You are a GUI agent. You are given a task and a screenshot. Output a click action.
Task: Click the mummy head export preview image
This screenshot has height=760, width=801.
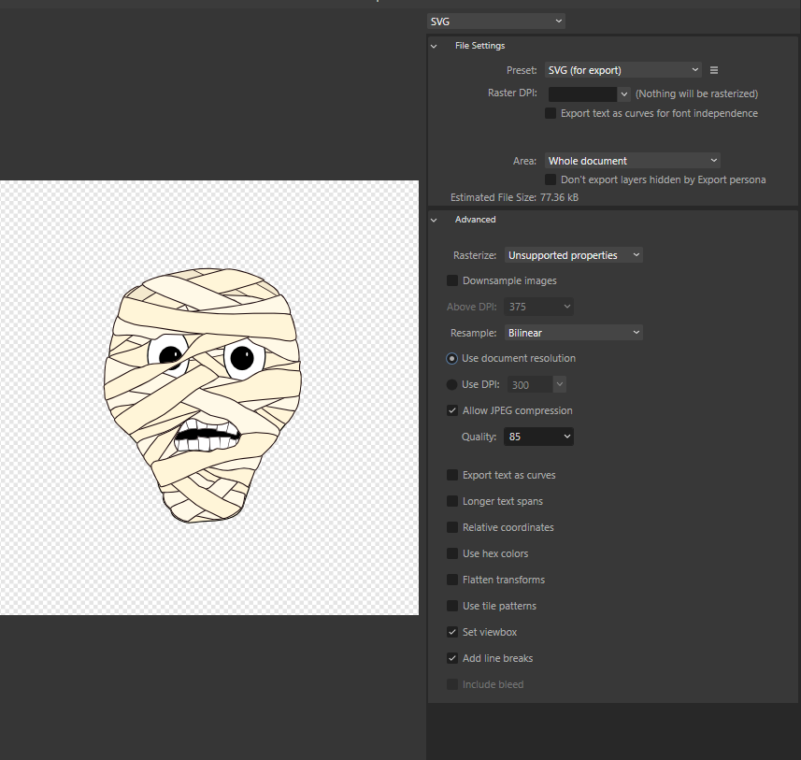pyautogui.click(x=202, y=395)
